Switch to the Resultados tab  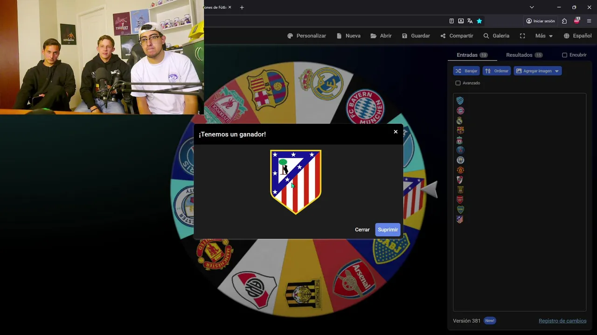(x=524, y=55)
